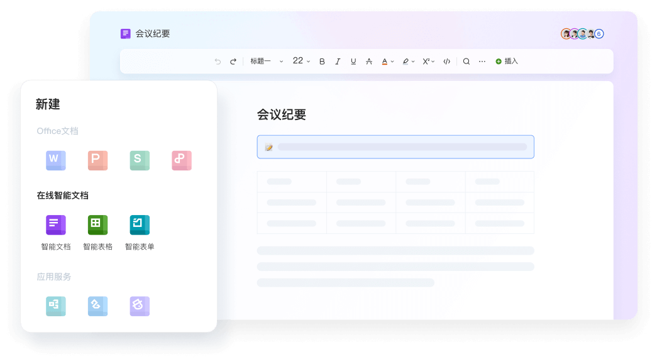Click the highlighter pen icon

tap(405, 62)
